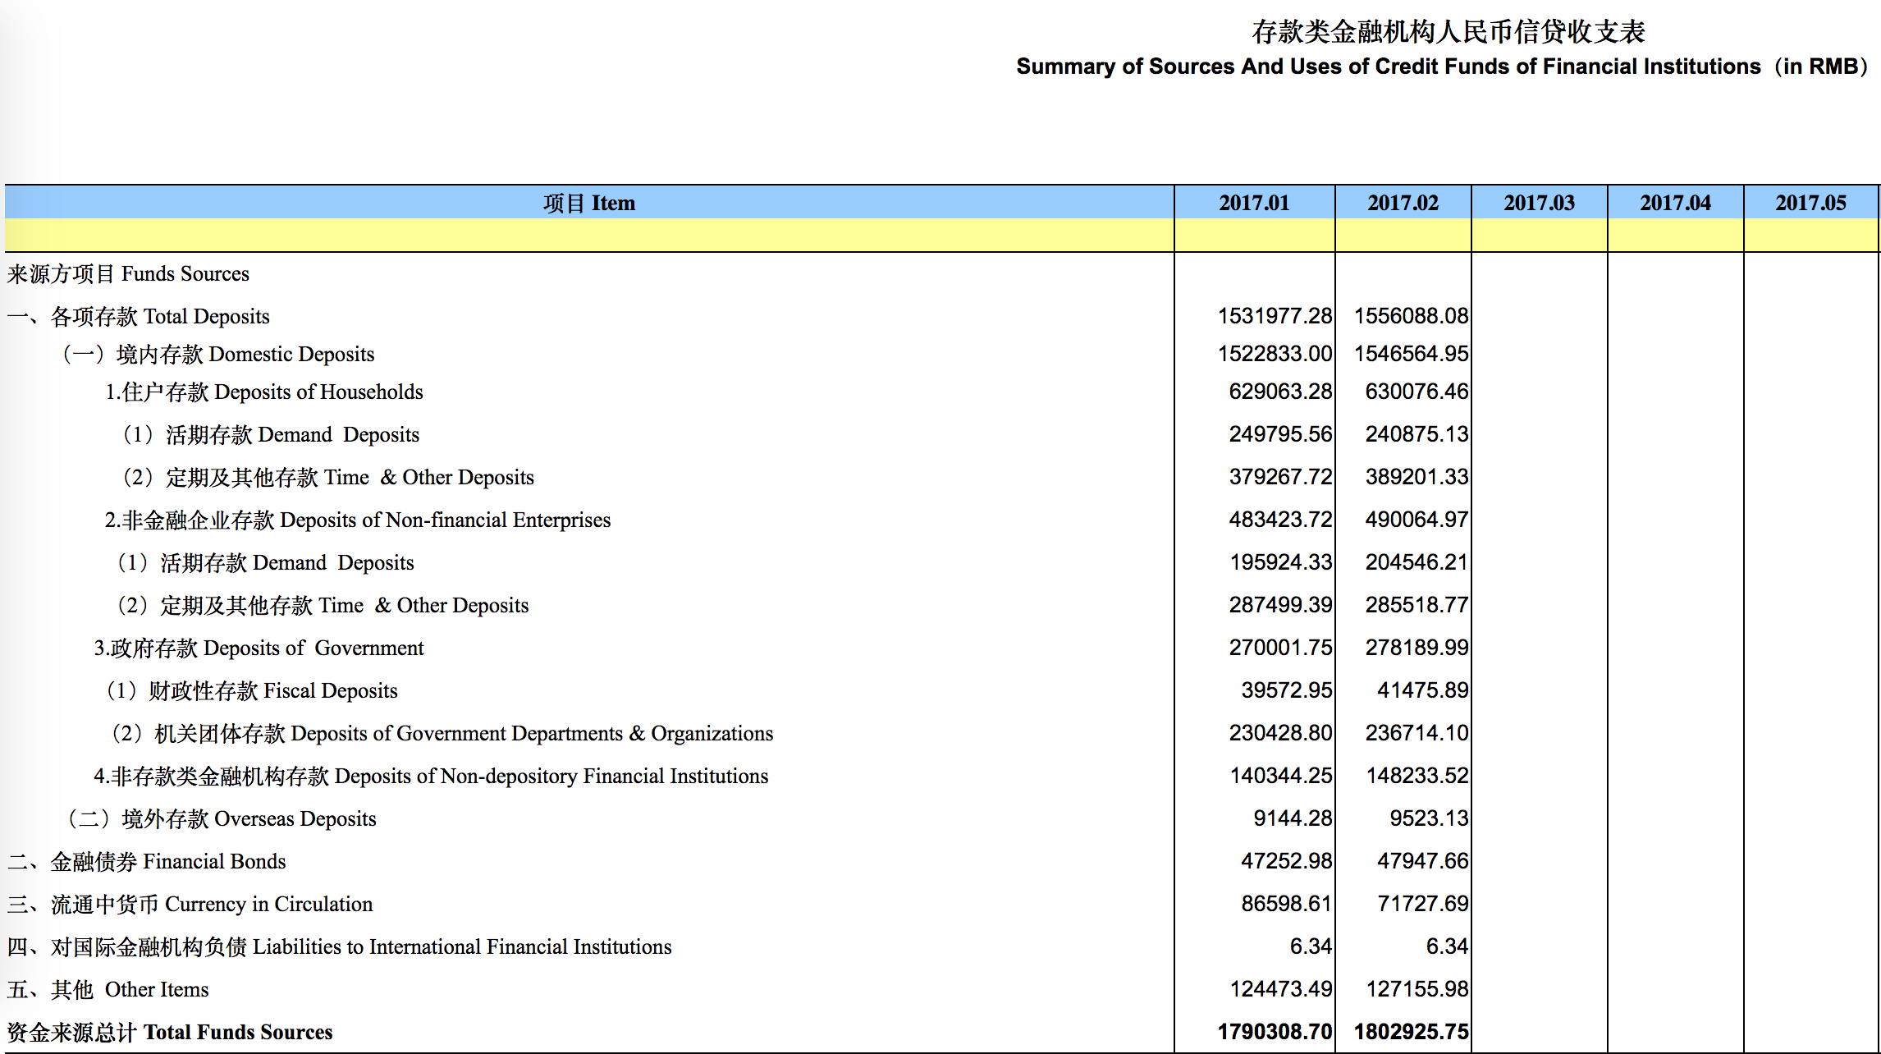Click Total Funds Sources value 1802925.75

(x=1411, y=1032)
